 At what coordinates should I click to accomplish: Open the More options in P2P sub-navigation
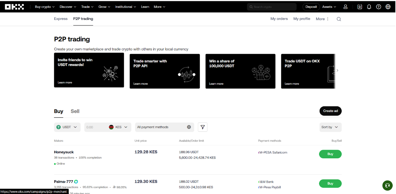coord(322,19)
